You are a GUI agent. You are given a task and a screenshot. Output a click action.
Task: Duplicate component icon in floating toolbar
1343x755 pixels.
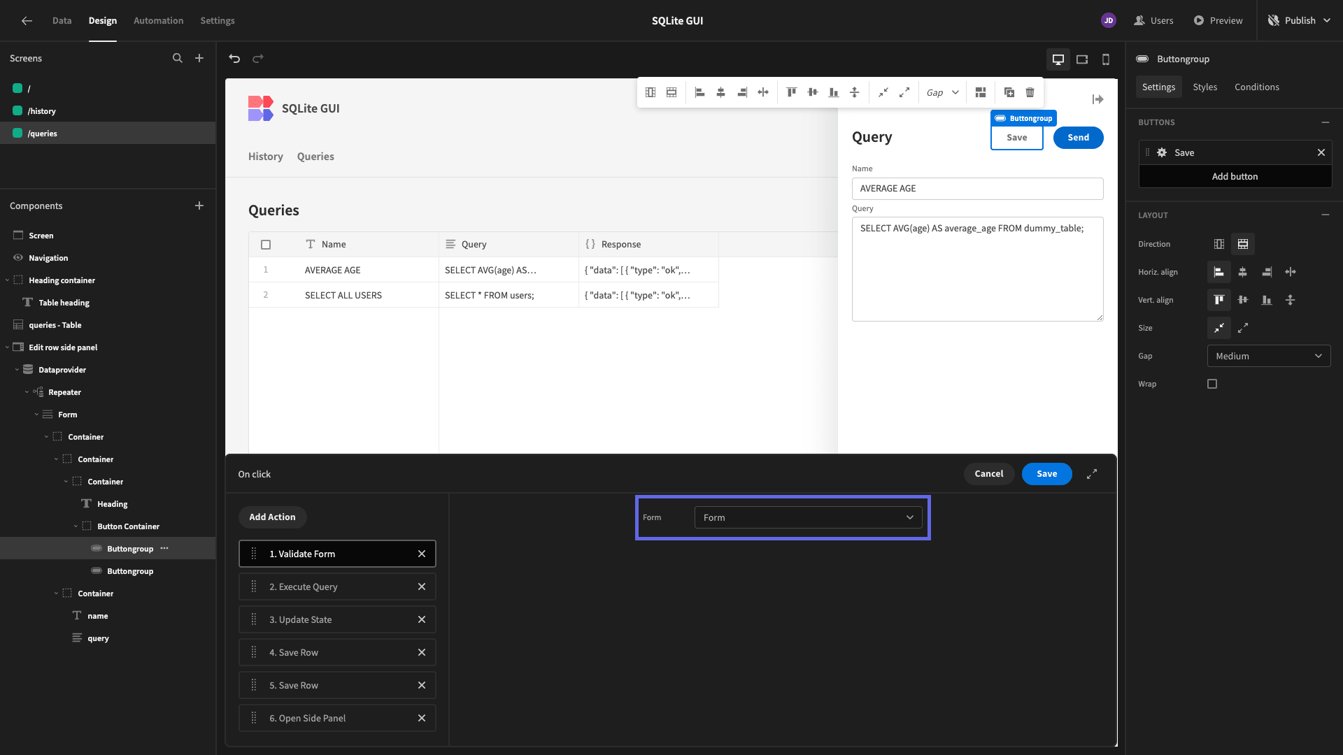tap(1009, 92)
